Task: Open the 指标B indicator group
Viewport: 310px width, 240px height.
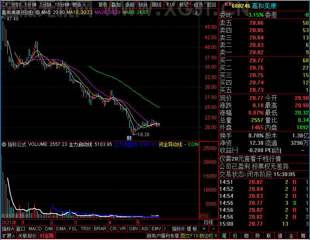Action: [x=178, y=229]
